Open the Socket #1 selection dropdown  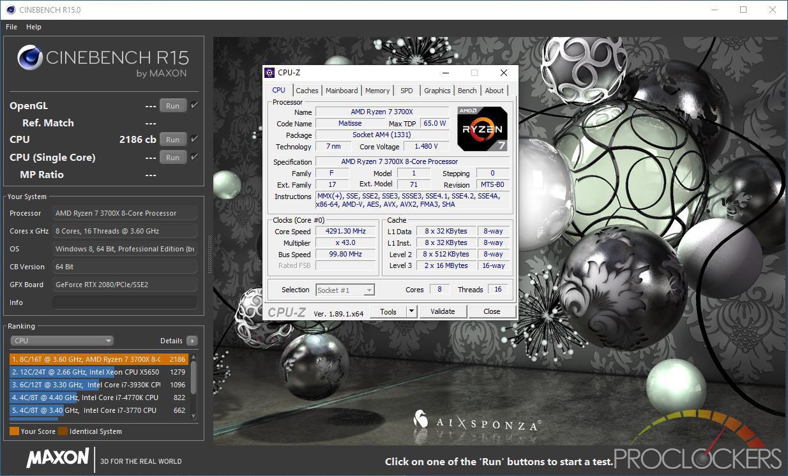345,290
